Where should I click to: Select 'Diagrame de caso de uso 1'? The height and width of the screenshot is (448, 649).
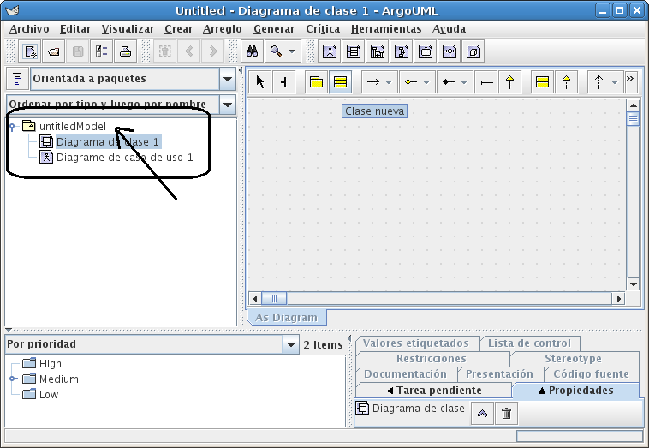125,158
